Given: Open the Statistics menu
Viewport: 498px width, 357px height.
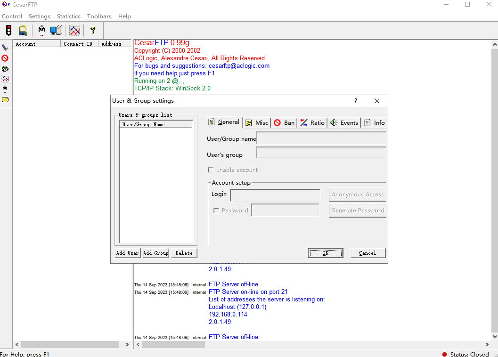Looking at the screenshot, I should point(68,16).
